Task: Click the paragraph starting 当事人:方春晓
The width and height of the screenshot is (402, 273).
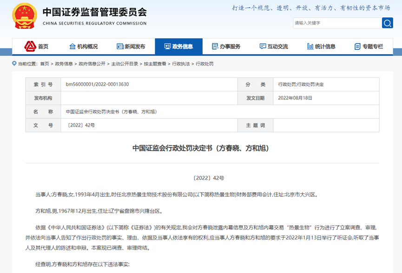Action: (x=177, y=195)
